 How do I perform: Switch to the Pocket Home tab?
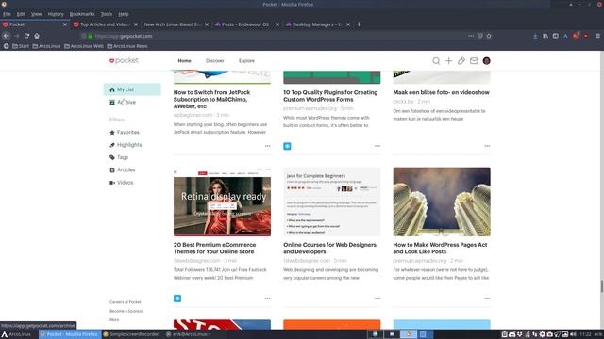184,60
